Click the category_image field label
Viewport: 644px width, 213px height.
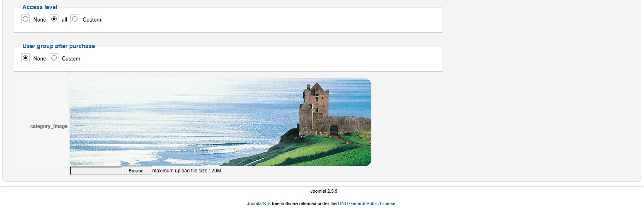[48, 126]
